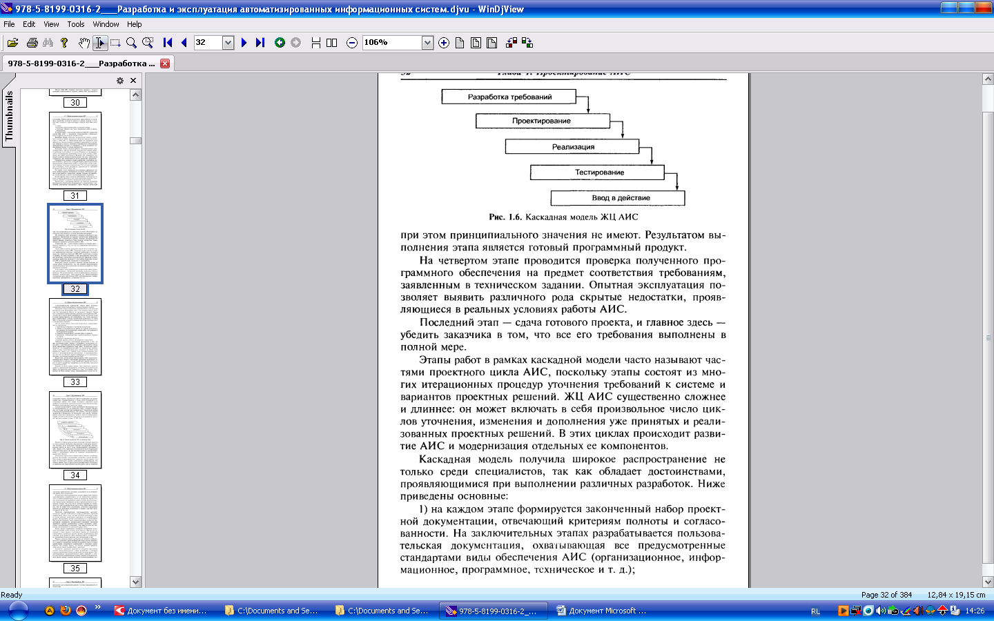The image size is (994, 621).
Task: Click thumbnails scrollbar up arrow
Action: tap(136, 95)
